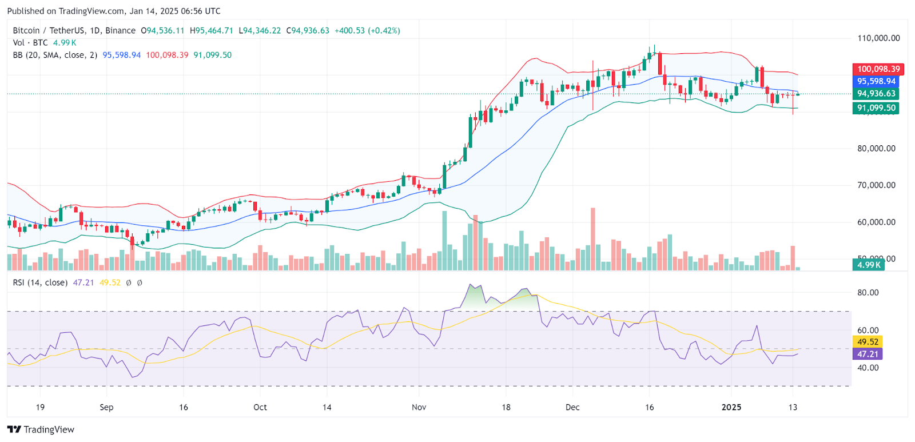Click the 40.00 RSI axis label
The width and height of the screenshot is (915, 442).
[868, 368]
